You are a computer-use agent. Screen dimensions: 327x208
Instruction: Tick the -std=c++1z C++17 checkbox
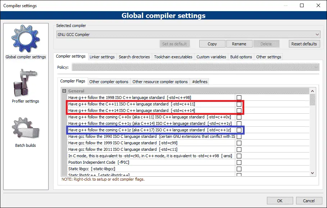239,130
